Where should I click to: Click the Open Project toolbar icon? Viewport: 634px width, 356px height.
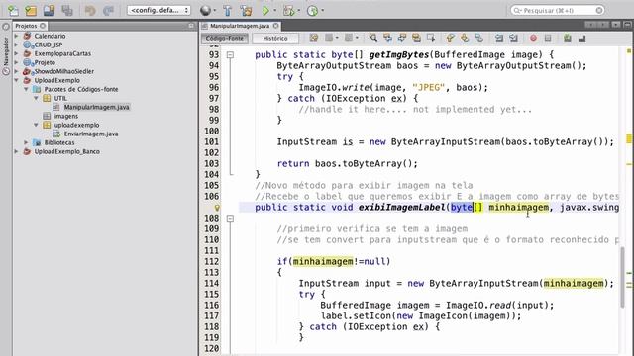49,11
